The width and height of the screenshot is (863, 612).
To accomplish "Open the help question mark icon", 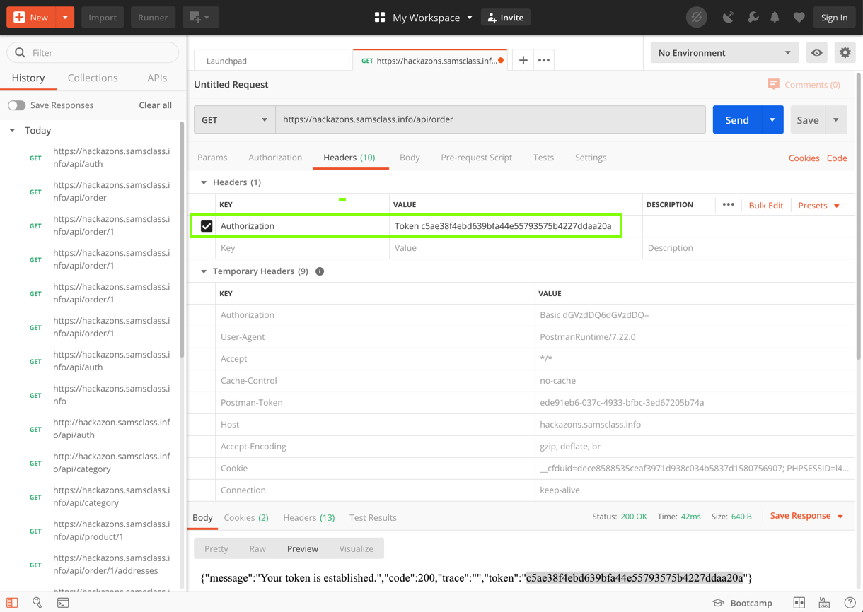I will [850, 603].
